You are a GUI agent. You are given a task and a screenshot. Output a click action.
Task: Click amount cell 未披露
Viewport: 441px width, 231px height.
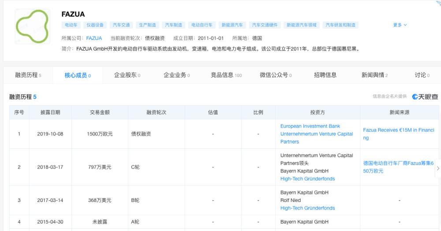coord(100,222)
